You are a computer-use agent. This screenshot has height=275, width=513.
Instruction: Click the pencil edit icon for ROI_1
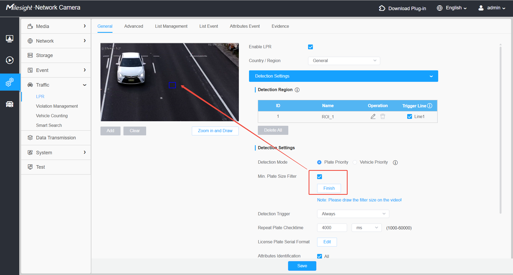373,116
